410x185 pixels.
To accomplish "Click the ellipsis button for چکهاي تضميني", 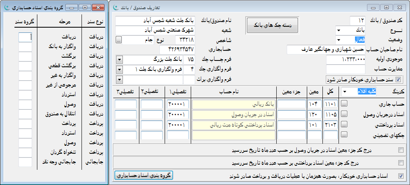I will click(344, 135).
